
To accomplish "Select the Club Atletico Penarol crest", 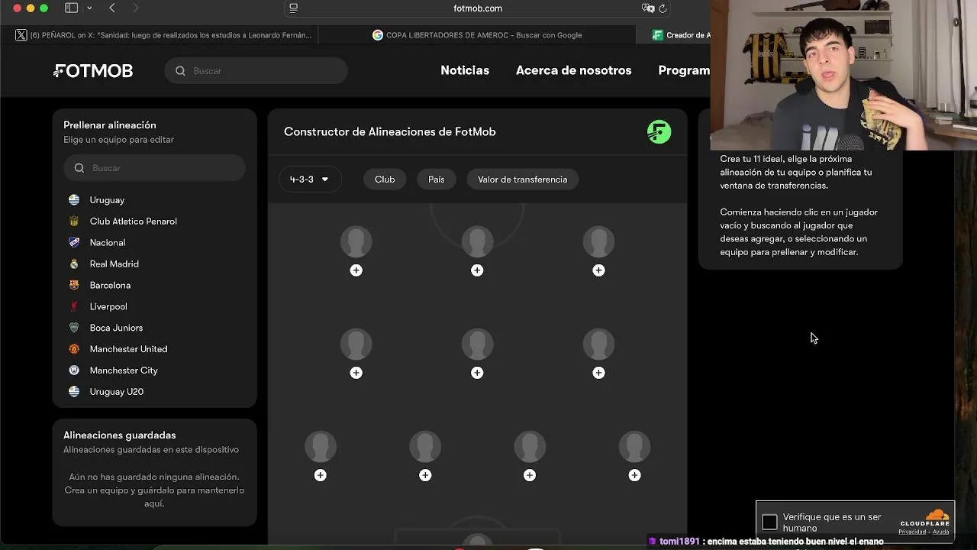I will click(x=74, y=222).
